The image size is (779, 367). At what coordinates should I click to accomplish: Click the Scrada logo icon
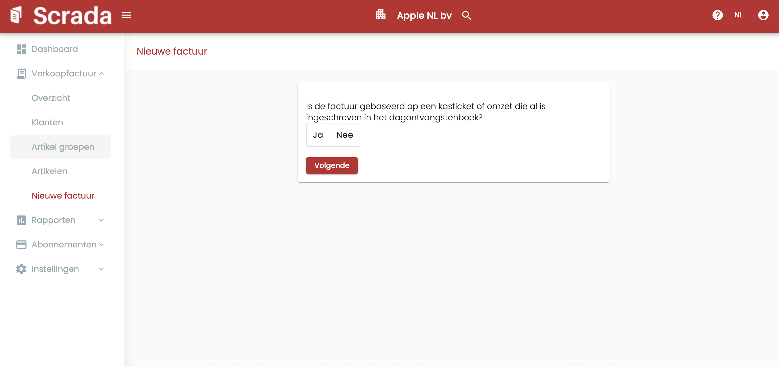pos(16,15)
